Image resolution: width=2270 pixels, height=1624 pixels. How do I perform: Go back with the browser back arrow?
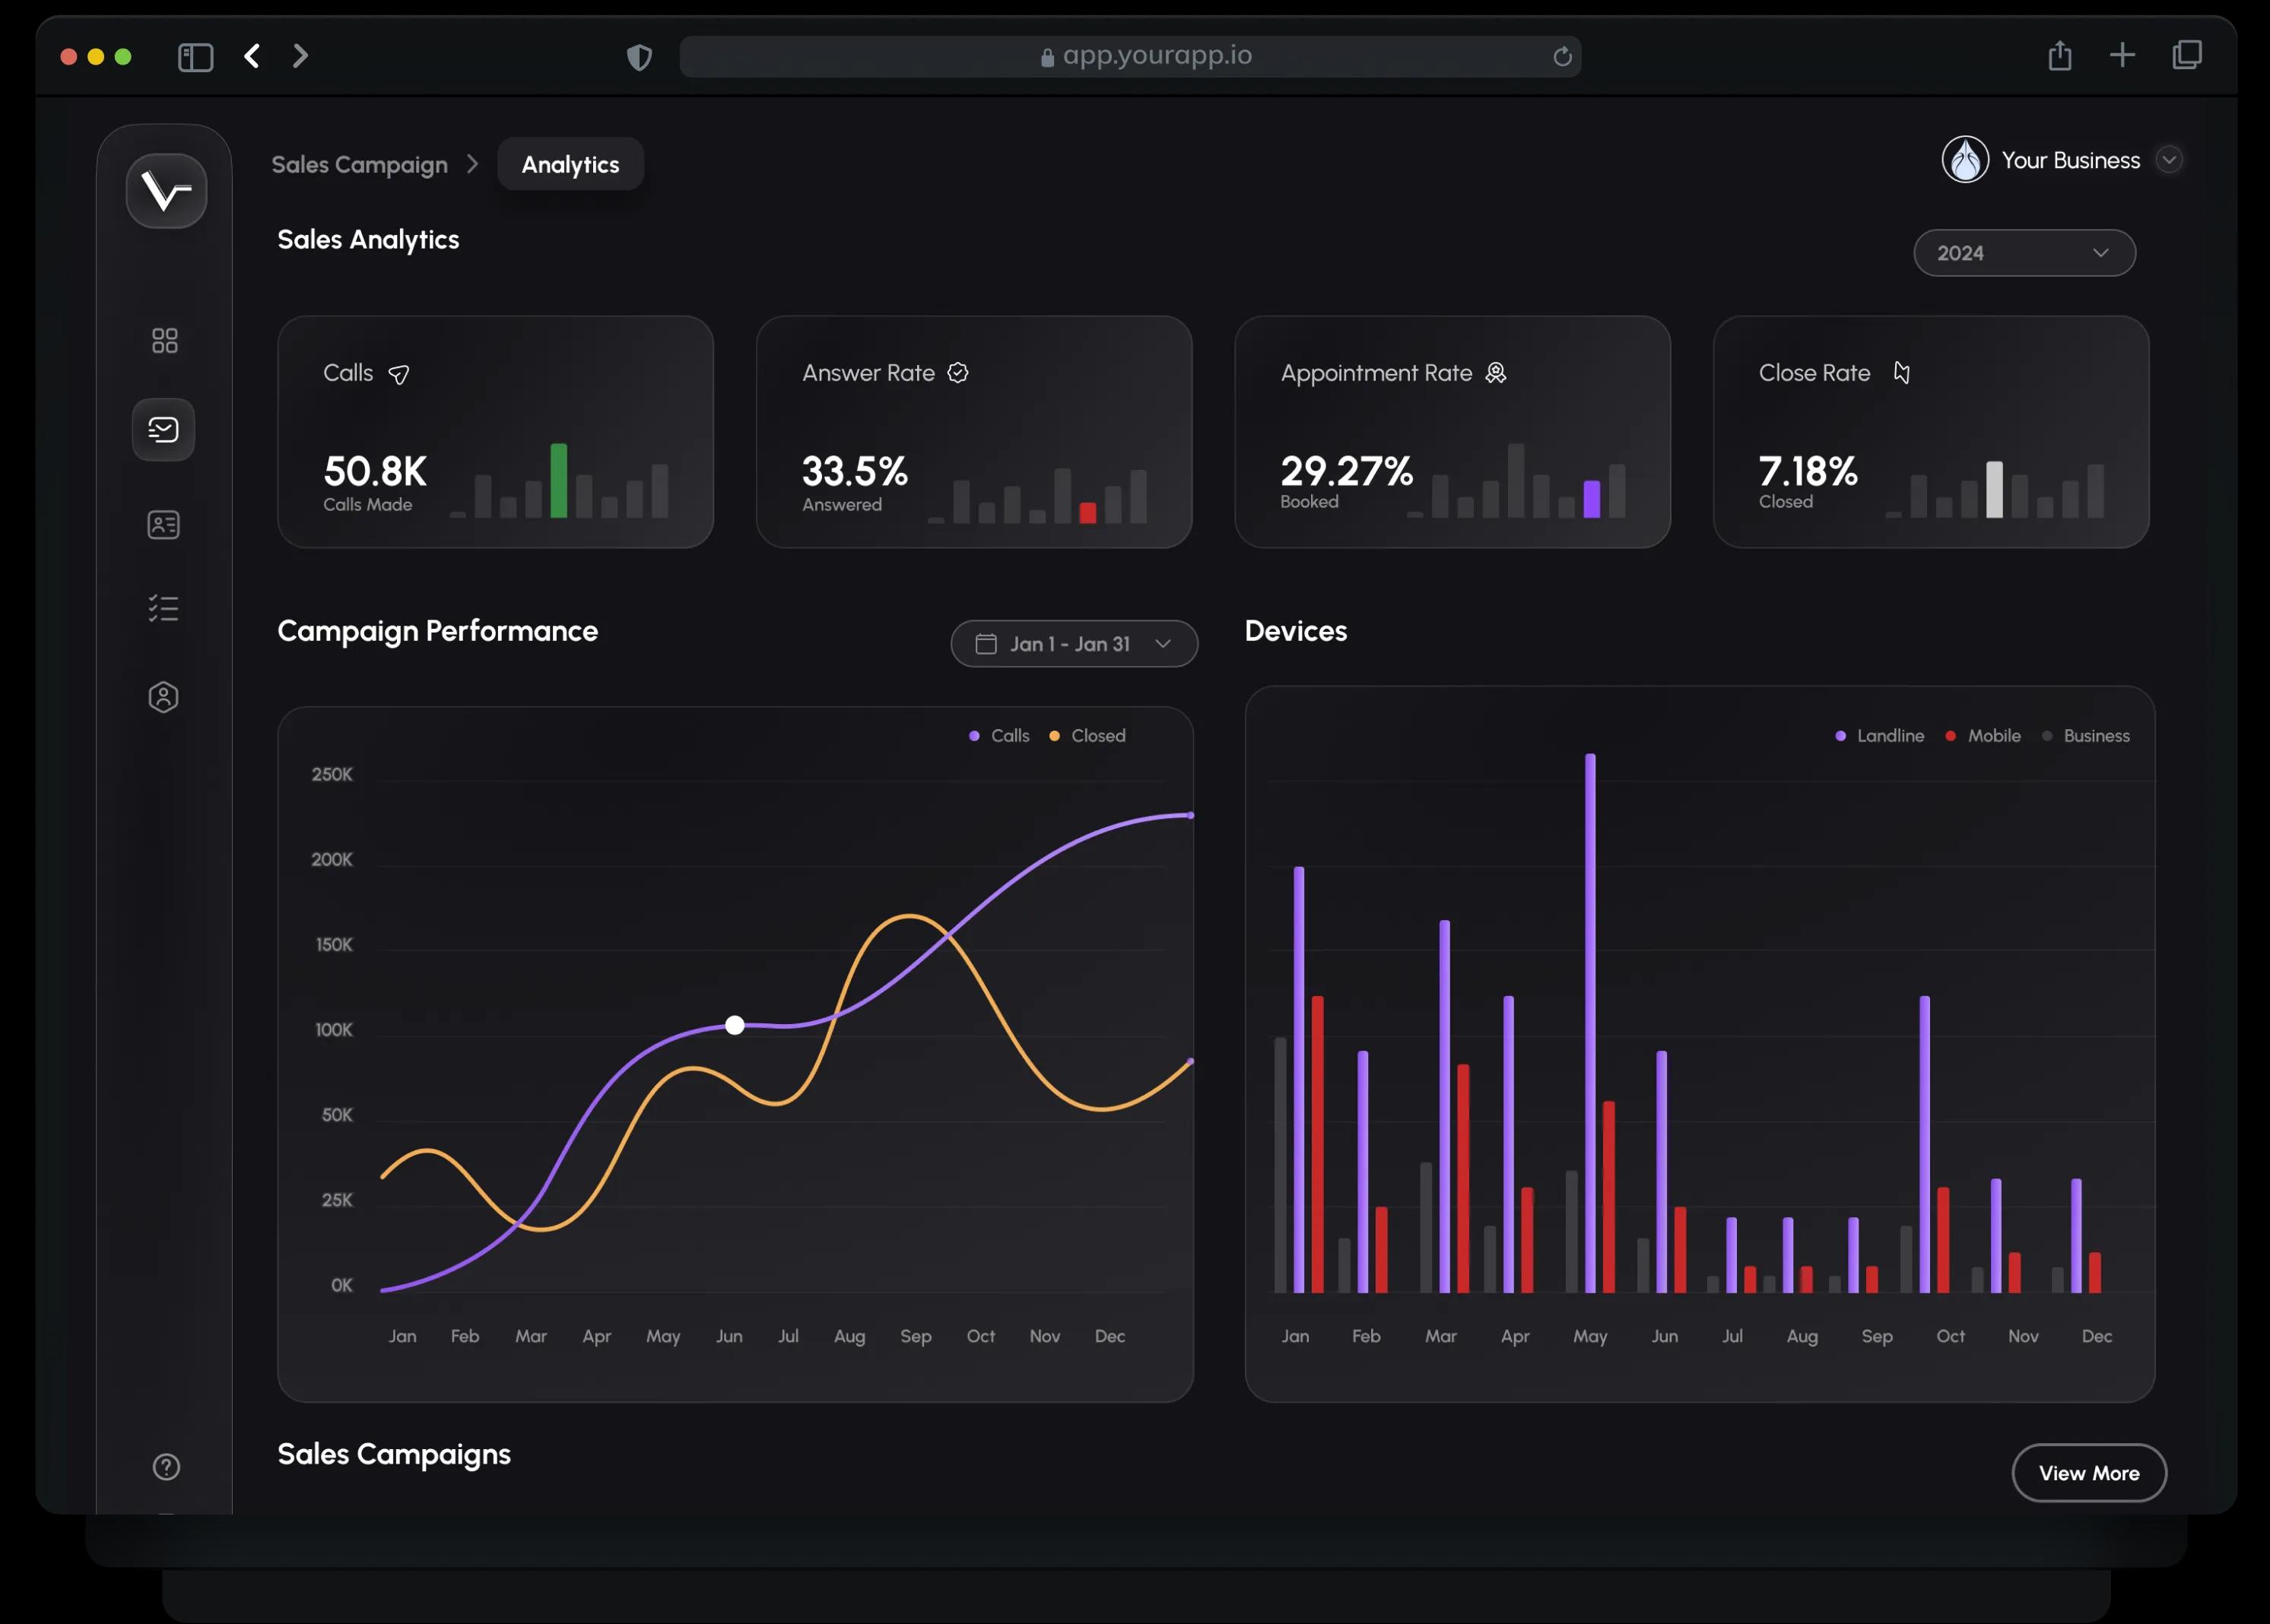[253, 56]
